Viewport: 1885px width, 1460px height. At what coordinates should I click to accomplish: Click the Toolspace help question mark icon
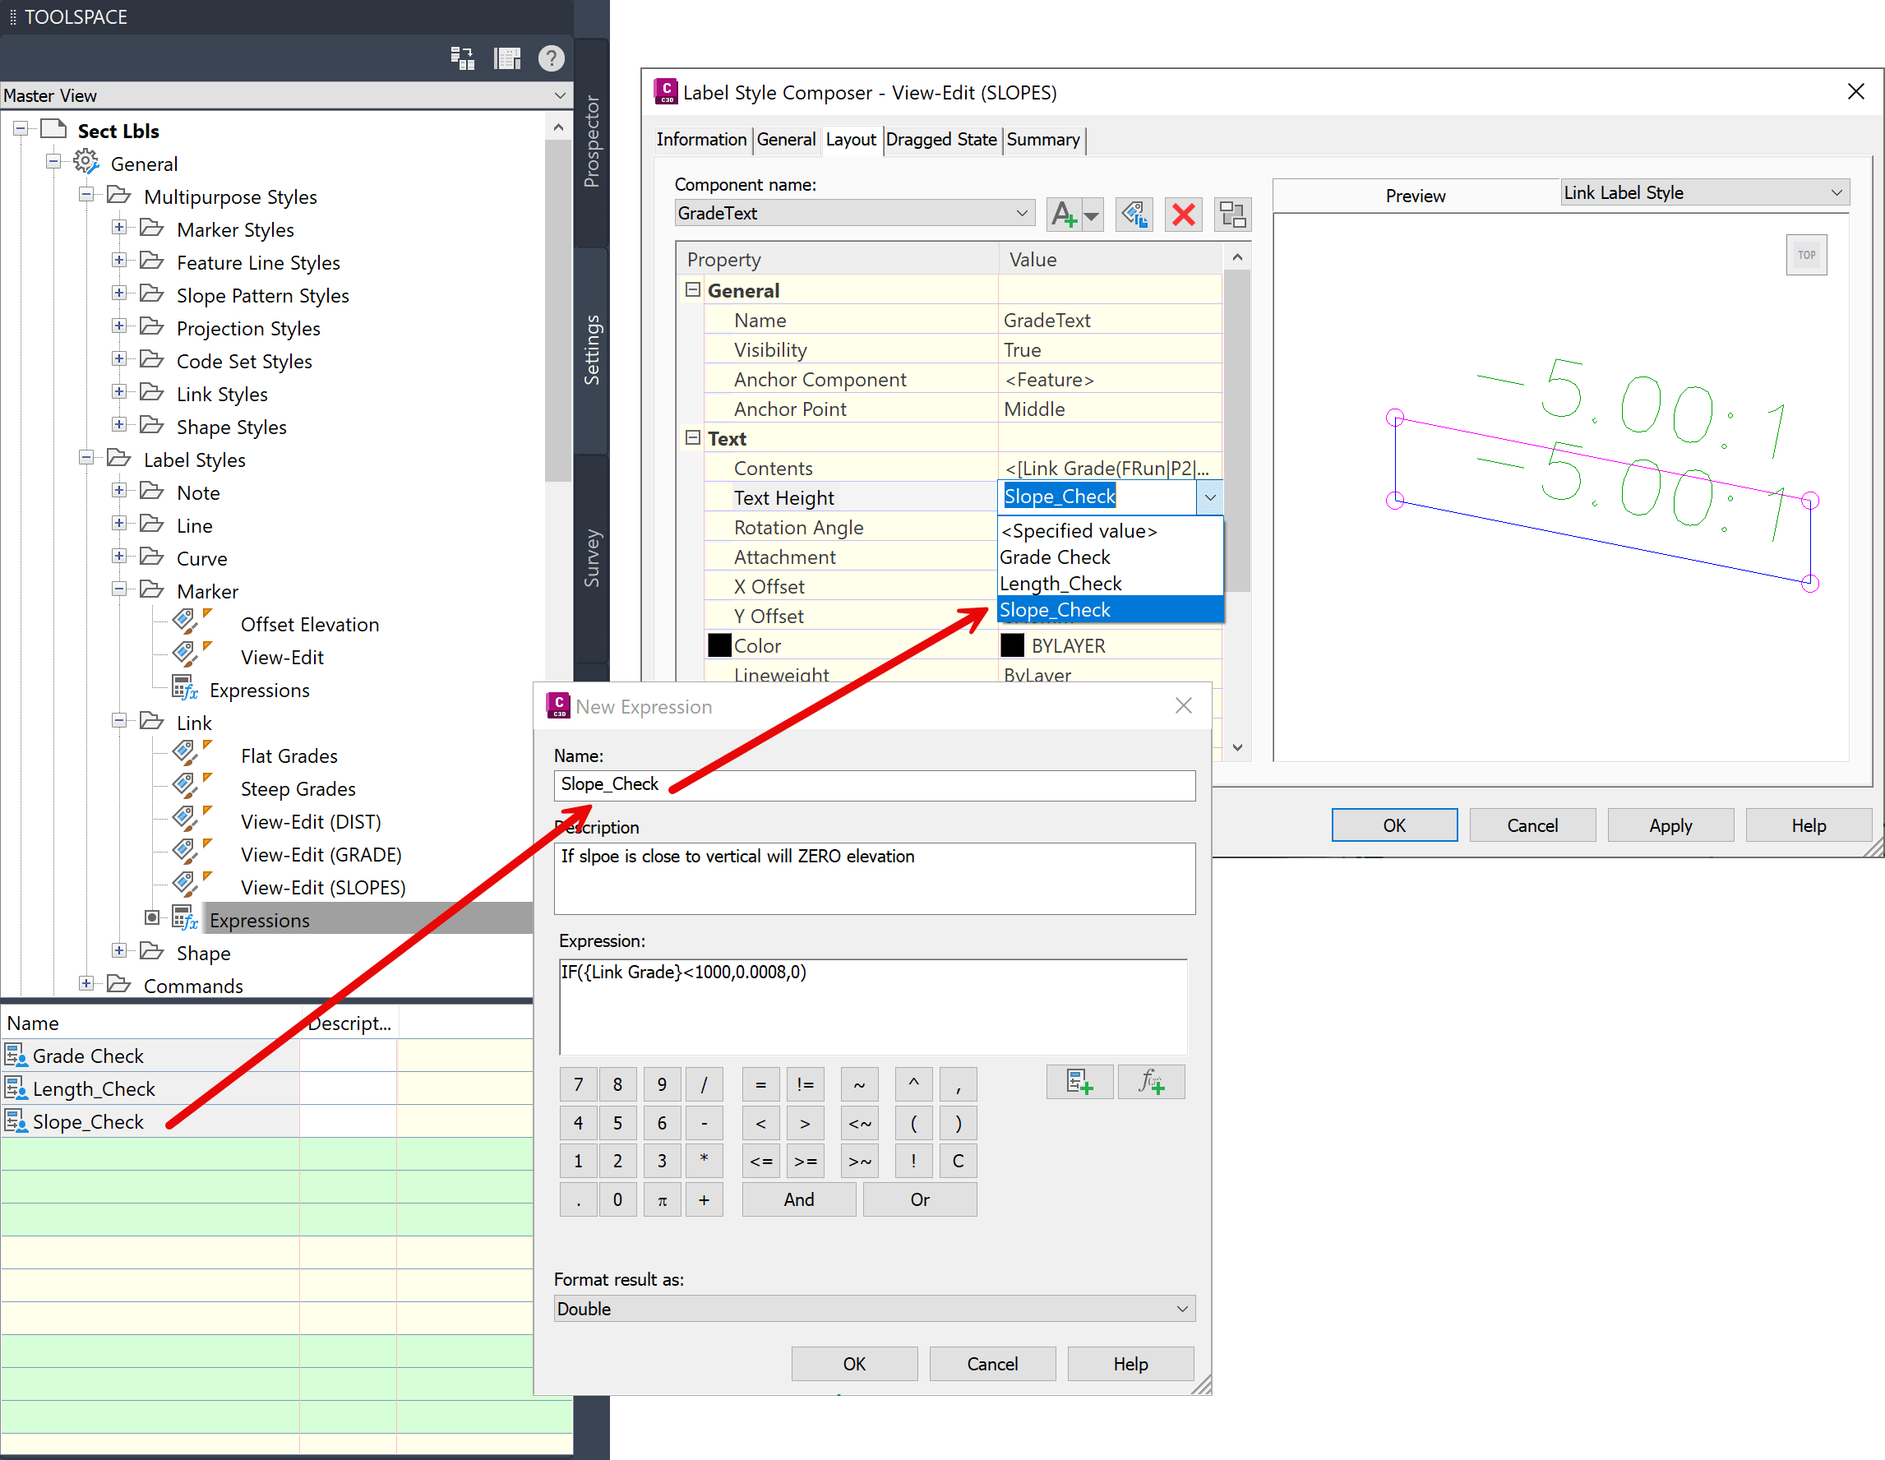click(x=551, y=58)
